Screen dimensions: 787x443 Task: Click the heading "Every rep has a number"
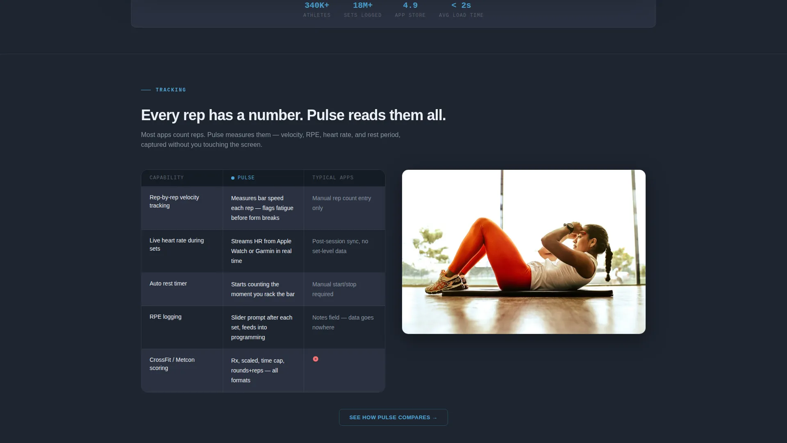click(x=293, y=115)
